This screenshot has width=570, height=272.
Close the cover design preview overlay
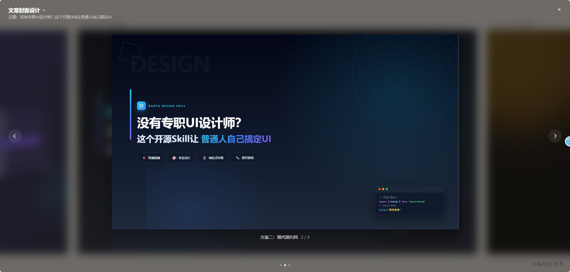(x=559, y=10)
